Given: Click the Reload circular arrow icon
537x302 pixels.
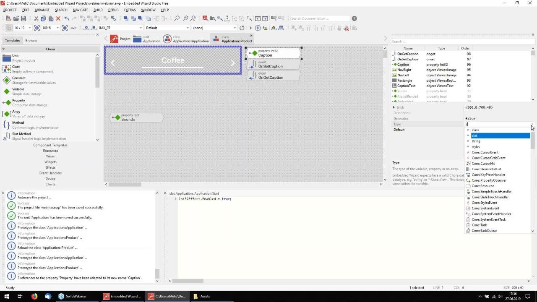Looking at the screenshot, I should point(242,28).
